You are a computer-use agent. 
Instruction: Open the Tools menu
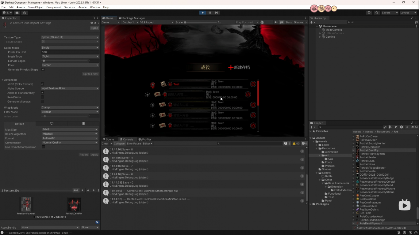[x=82, y=7]
